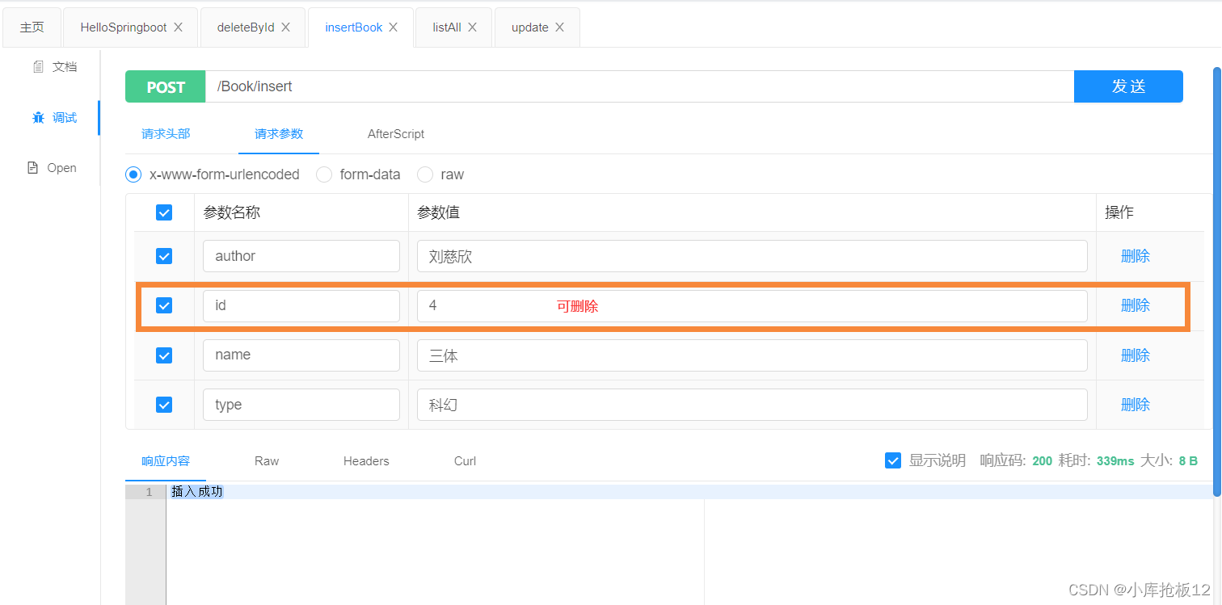Close the HelloSpringboot tab
This screenshot has width=1222, height=605.
(179, 27)
